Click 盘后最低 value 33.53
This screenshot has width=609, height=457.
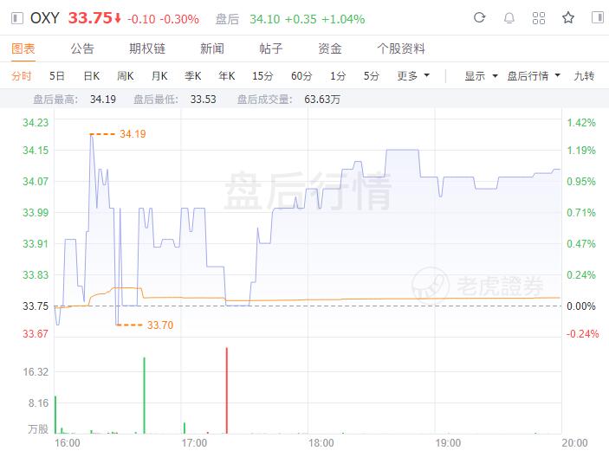203,100
